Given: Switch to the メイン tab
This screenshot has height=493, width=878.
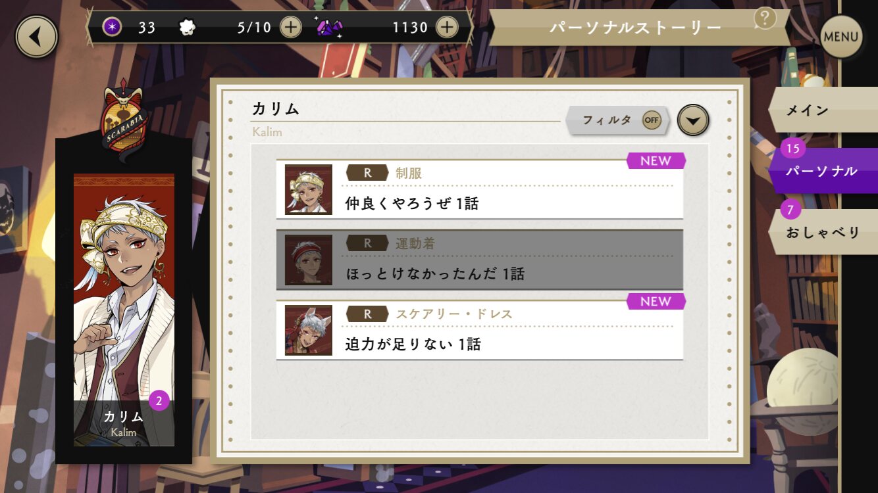Looking at the screenshot, I should coord(823,110).
